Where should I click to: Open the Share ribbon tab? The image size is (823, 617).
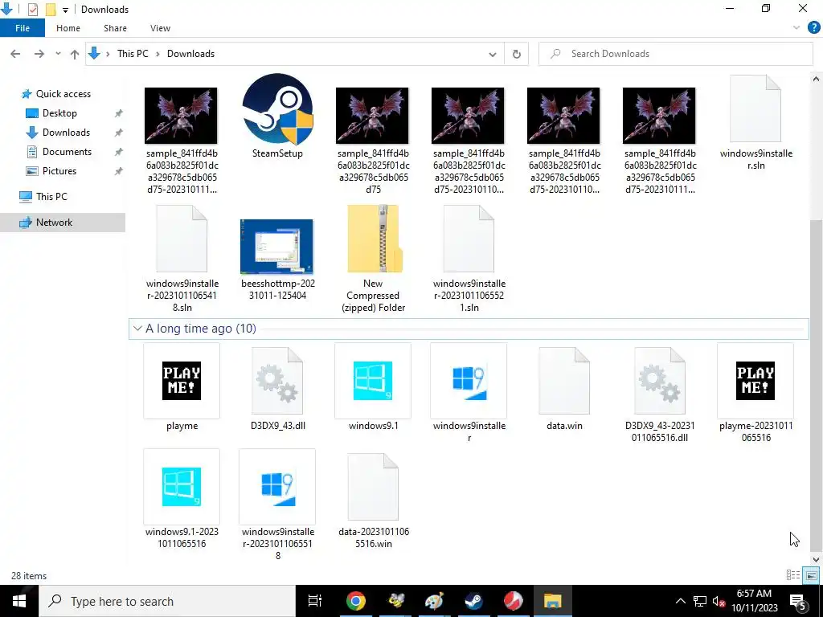[x=115, y=28]
